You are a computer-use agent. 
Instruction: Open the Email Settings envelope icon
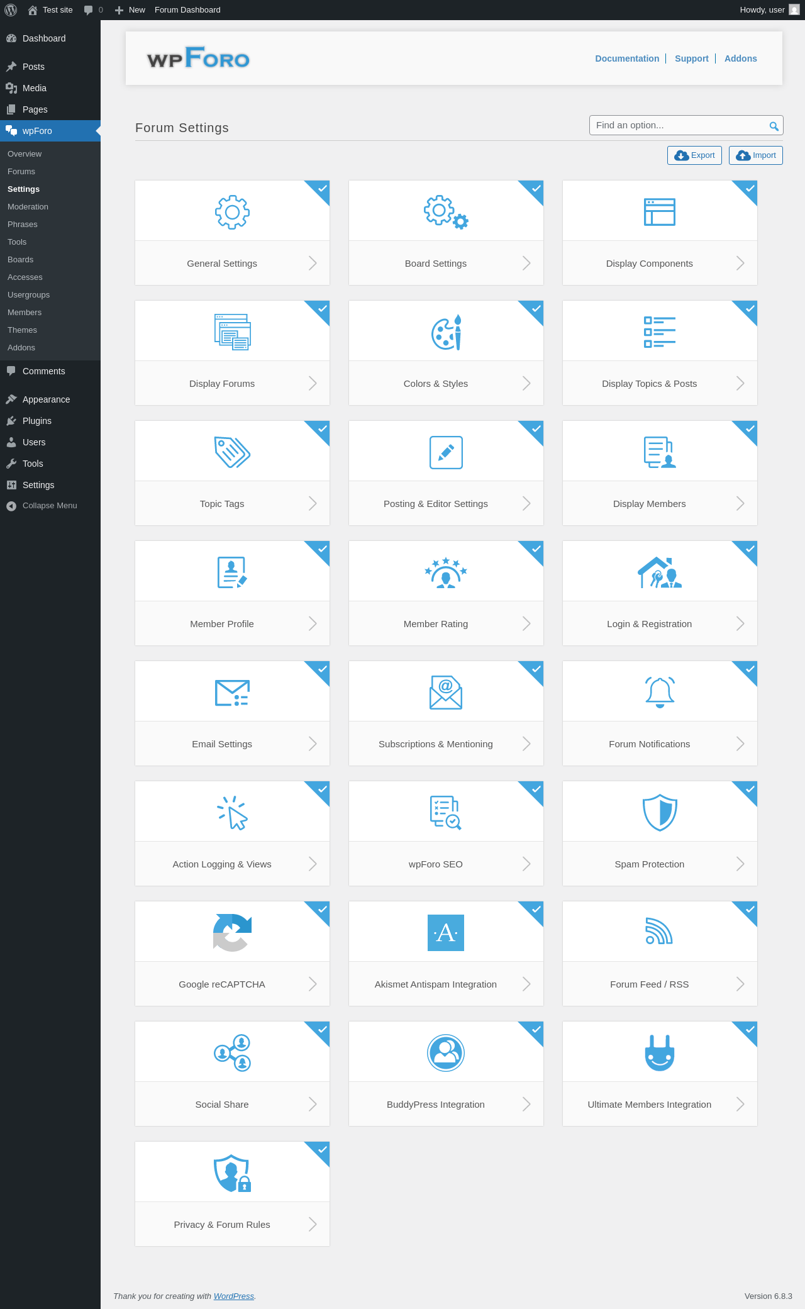(x=232, y=693)
